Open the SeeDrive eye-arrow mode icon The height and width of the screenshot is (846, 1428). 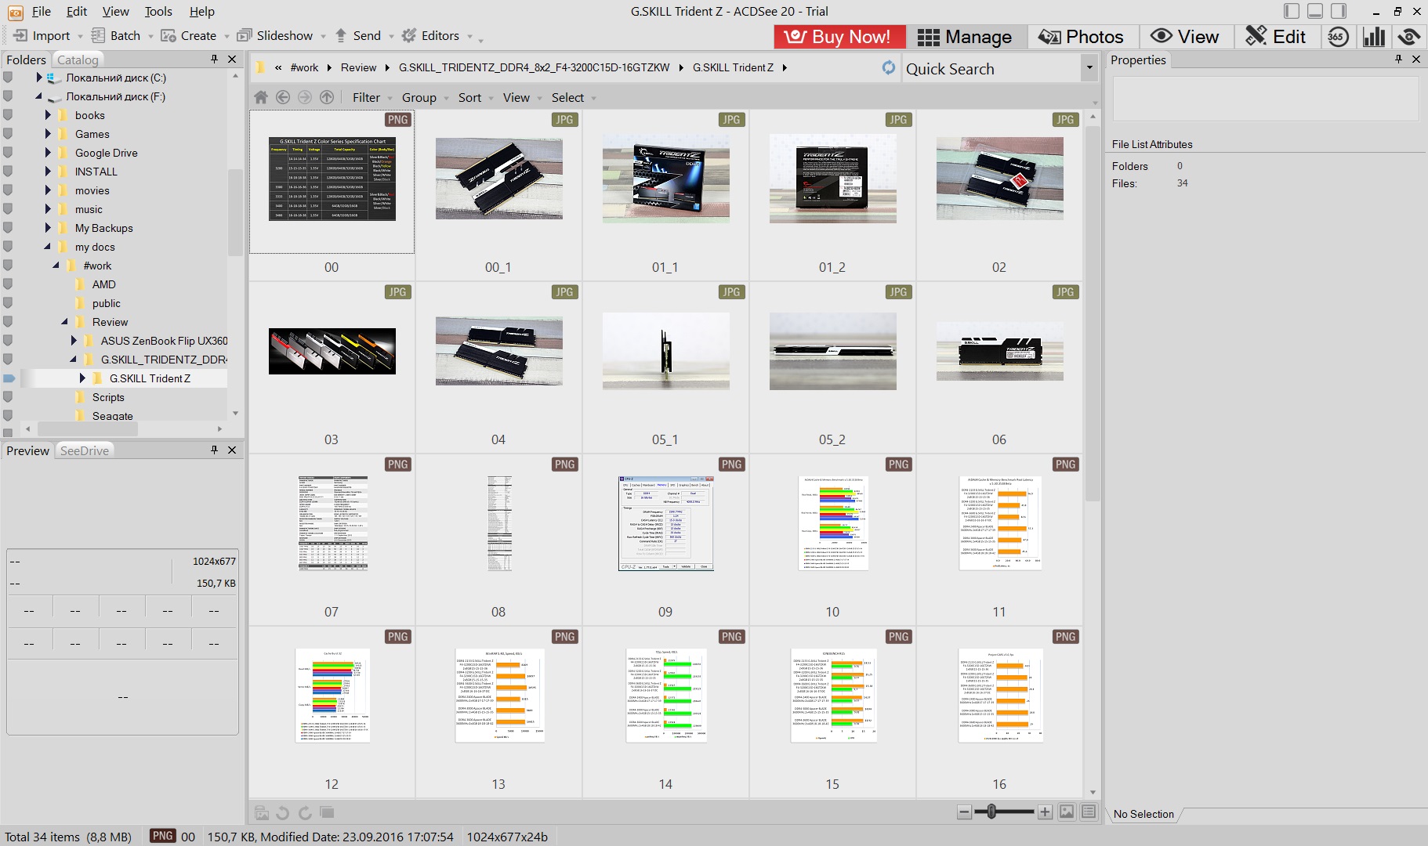tap(1409, 37)
